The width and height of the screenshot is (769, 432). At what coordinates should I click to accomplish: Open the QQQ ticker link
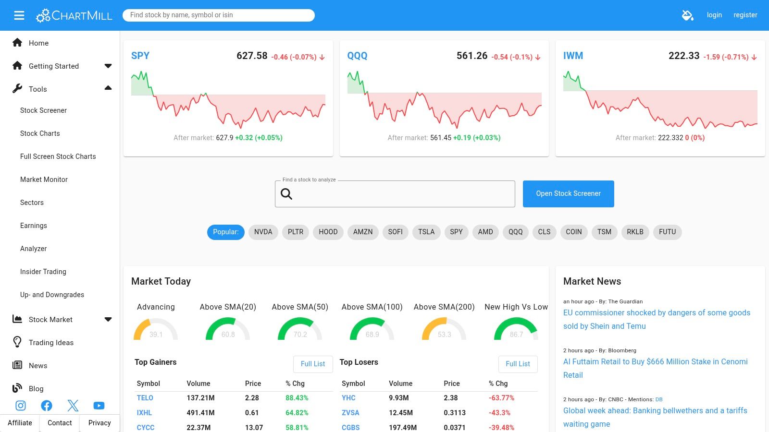[x=357, y=56]
